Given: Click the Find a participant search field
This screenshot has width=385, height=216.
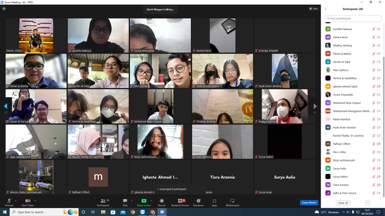Looking at the screenshot, I should point(353,19).
